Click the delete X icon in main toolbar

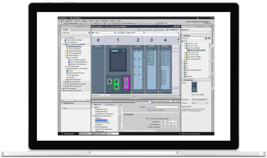point(92,23)
